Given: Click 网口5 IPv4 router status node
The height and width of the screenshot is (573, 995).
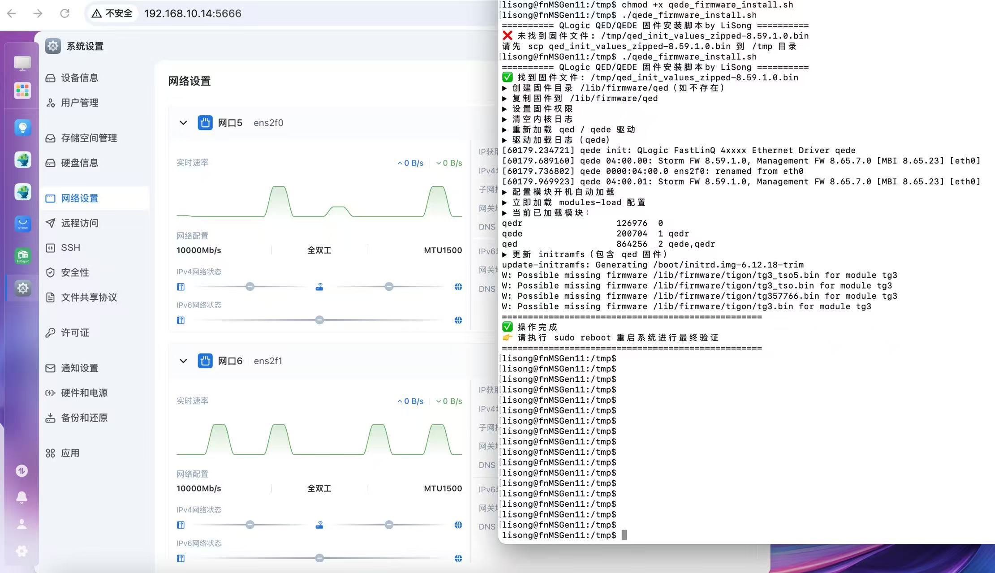Looking at the screenshot, I should pyautogui.click(x=319, y=287).
